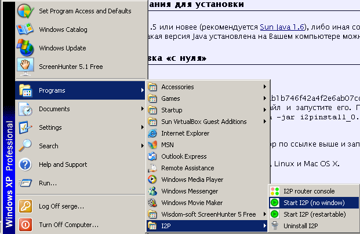The height and width of the screenshot is (234, 360).
Task: Choose Start I2P (restartable)
Action: click(314, 214)
